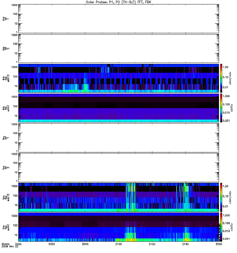Click the '2120' time axis label
Screen dimensions: 237x253
152,244
